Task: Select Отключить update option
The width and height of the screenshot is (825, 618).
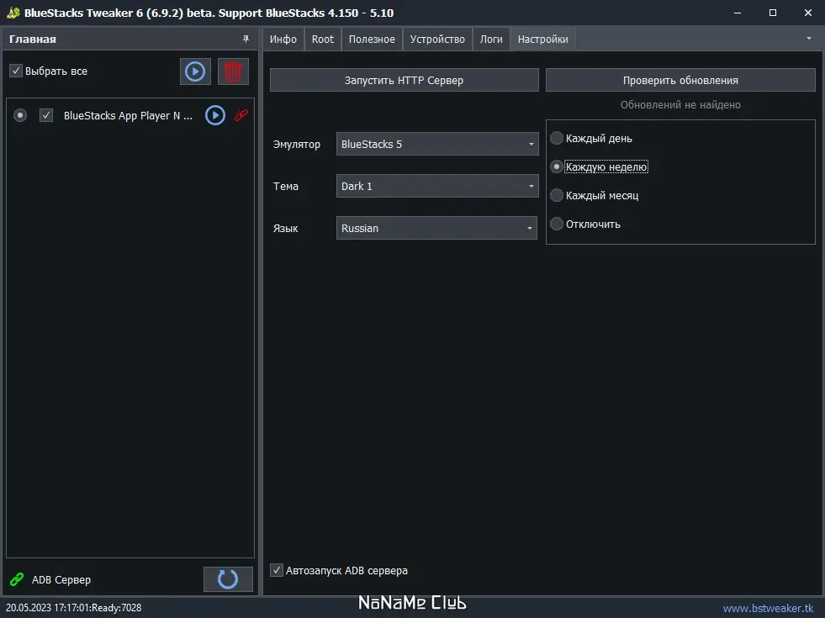Action: (557, 224)
